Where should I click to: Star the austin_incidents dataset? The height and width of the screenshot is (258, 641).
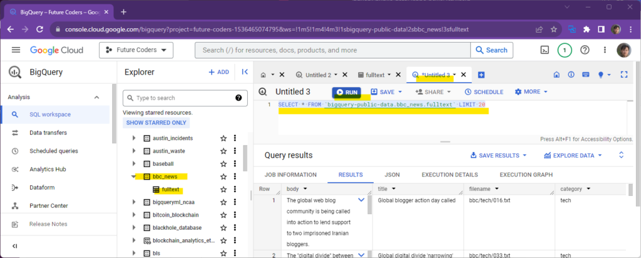pyautogui.click(x=223, y=138)
